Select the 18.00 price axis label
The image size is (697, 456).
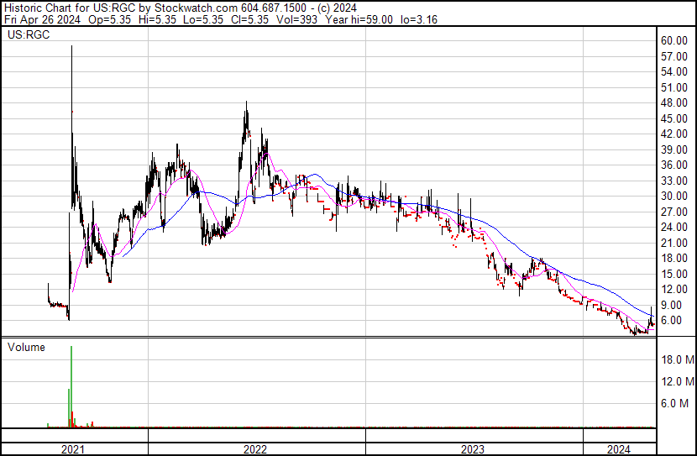pos(674,258)
